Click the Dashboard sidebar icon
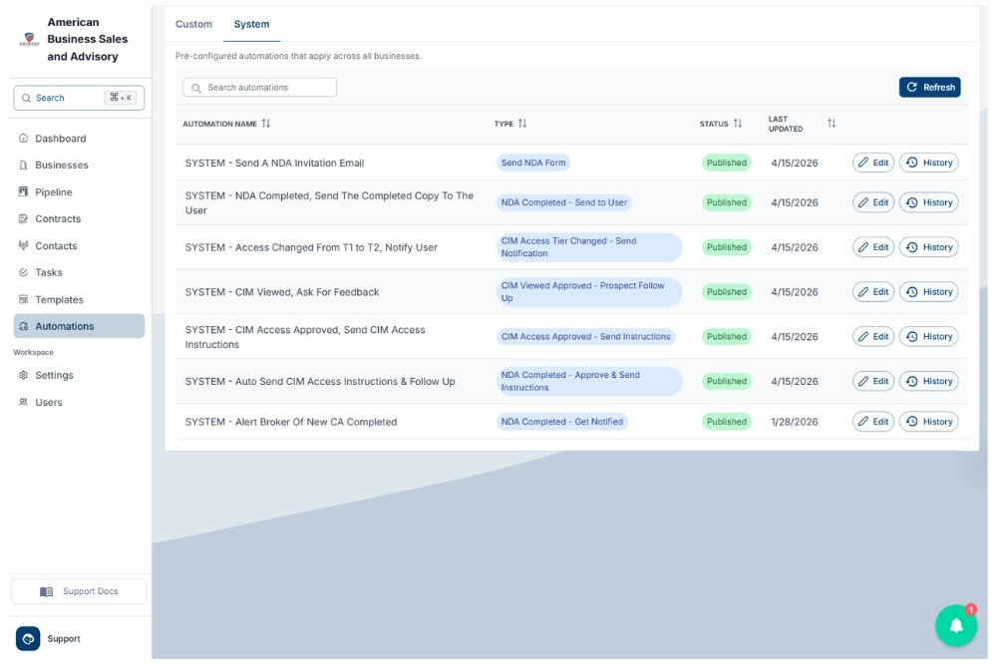This screenshot has height=664, width=997. 24,138
